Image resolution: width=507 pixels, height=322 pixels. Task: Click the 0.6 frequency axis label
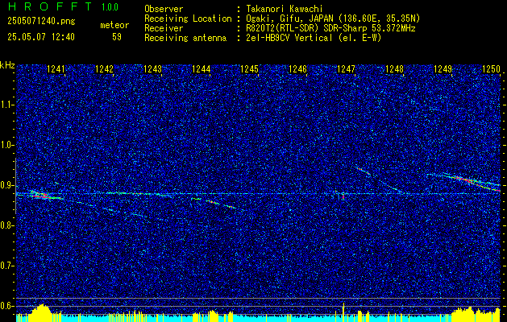coord(7,306)
